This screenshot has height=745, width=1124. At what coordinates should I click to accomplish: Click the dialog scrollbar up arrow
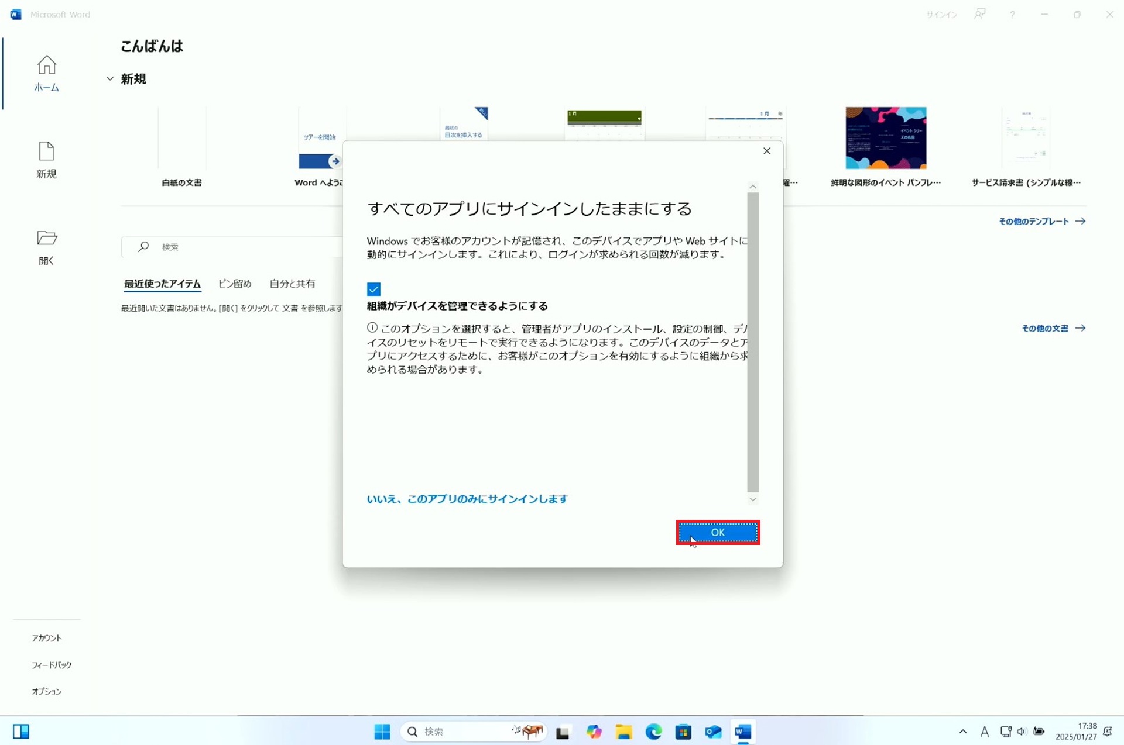[x=753, y=187]
